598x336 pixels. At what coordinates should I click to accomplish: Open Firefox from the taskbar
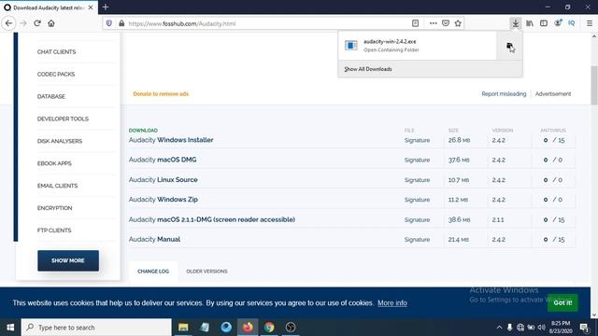click(248, 328)
